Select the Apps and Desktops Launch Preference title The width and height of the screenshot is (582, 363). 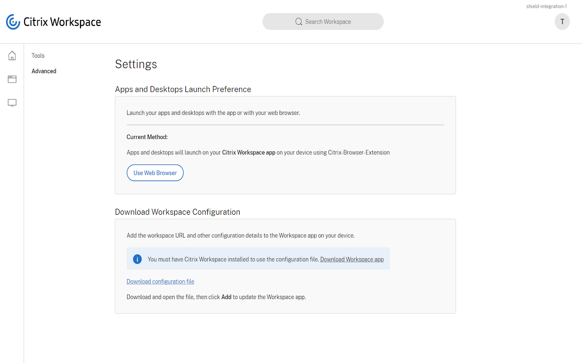pyautogui.click(x=183, y=89)
